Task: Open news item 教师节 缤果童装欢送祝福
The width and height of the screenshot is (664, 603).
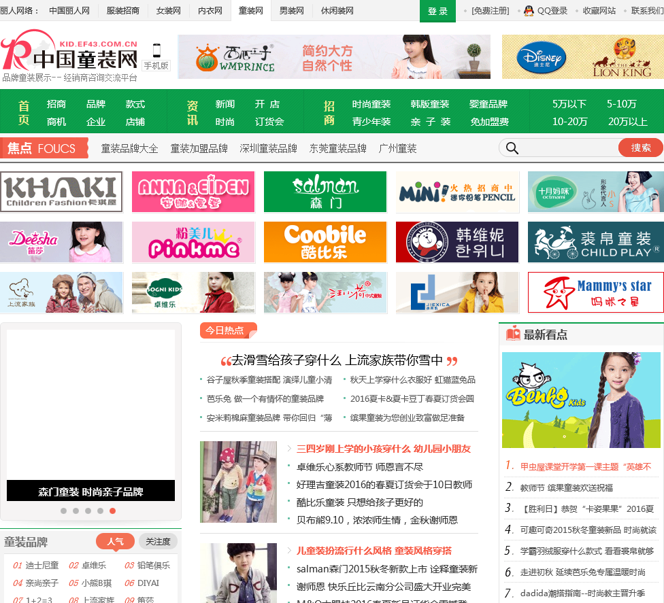Action: click(567, 488)
